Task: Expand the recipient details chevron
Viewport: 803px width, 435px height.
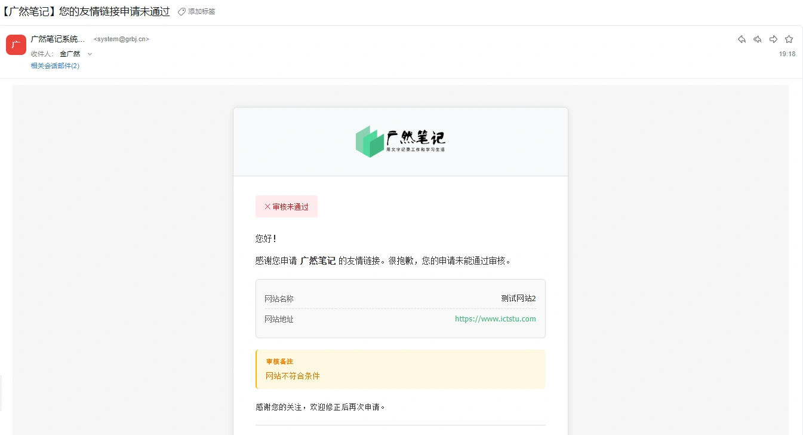Action: pos(90,54)
